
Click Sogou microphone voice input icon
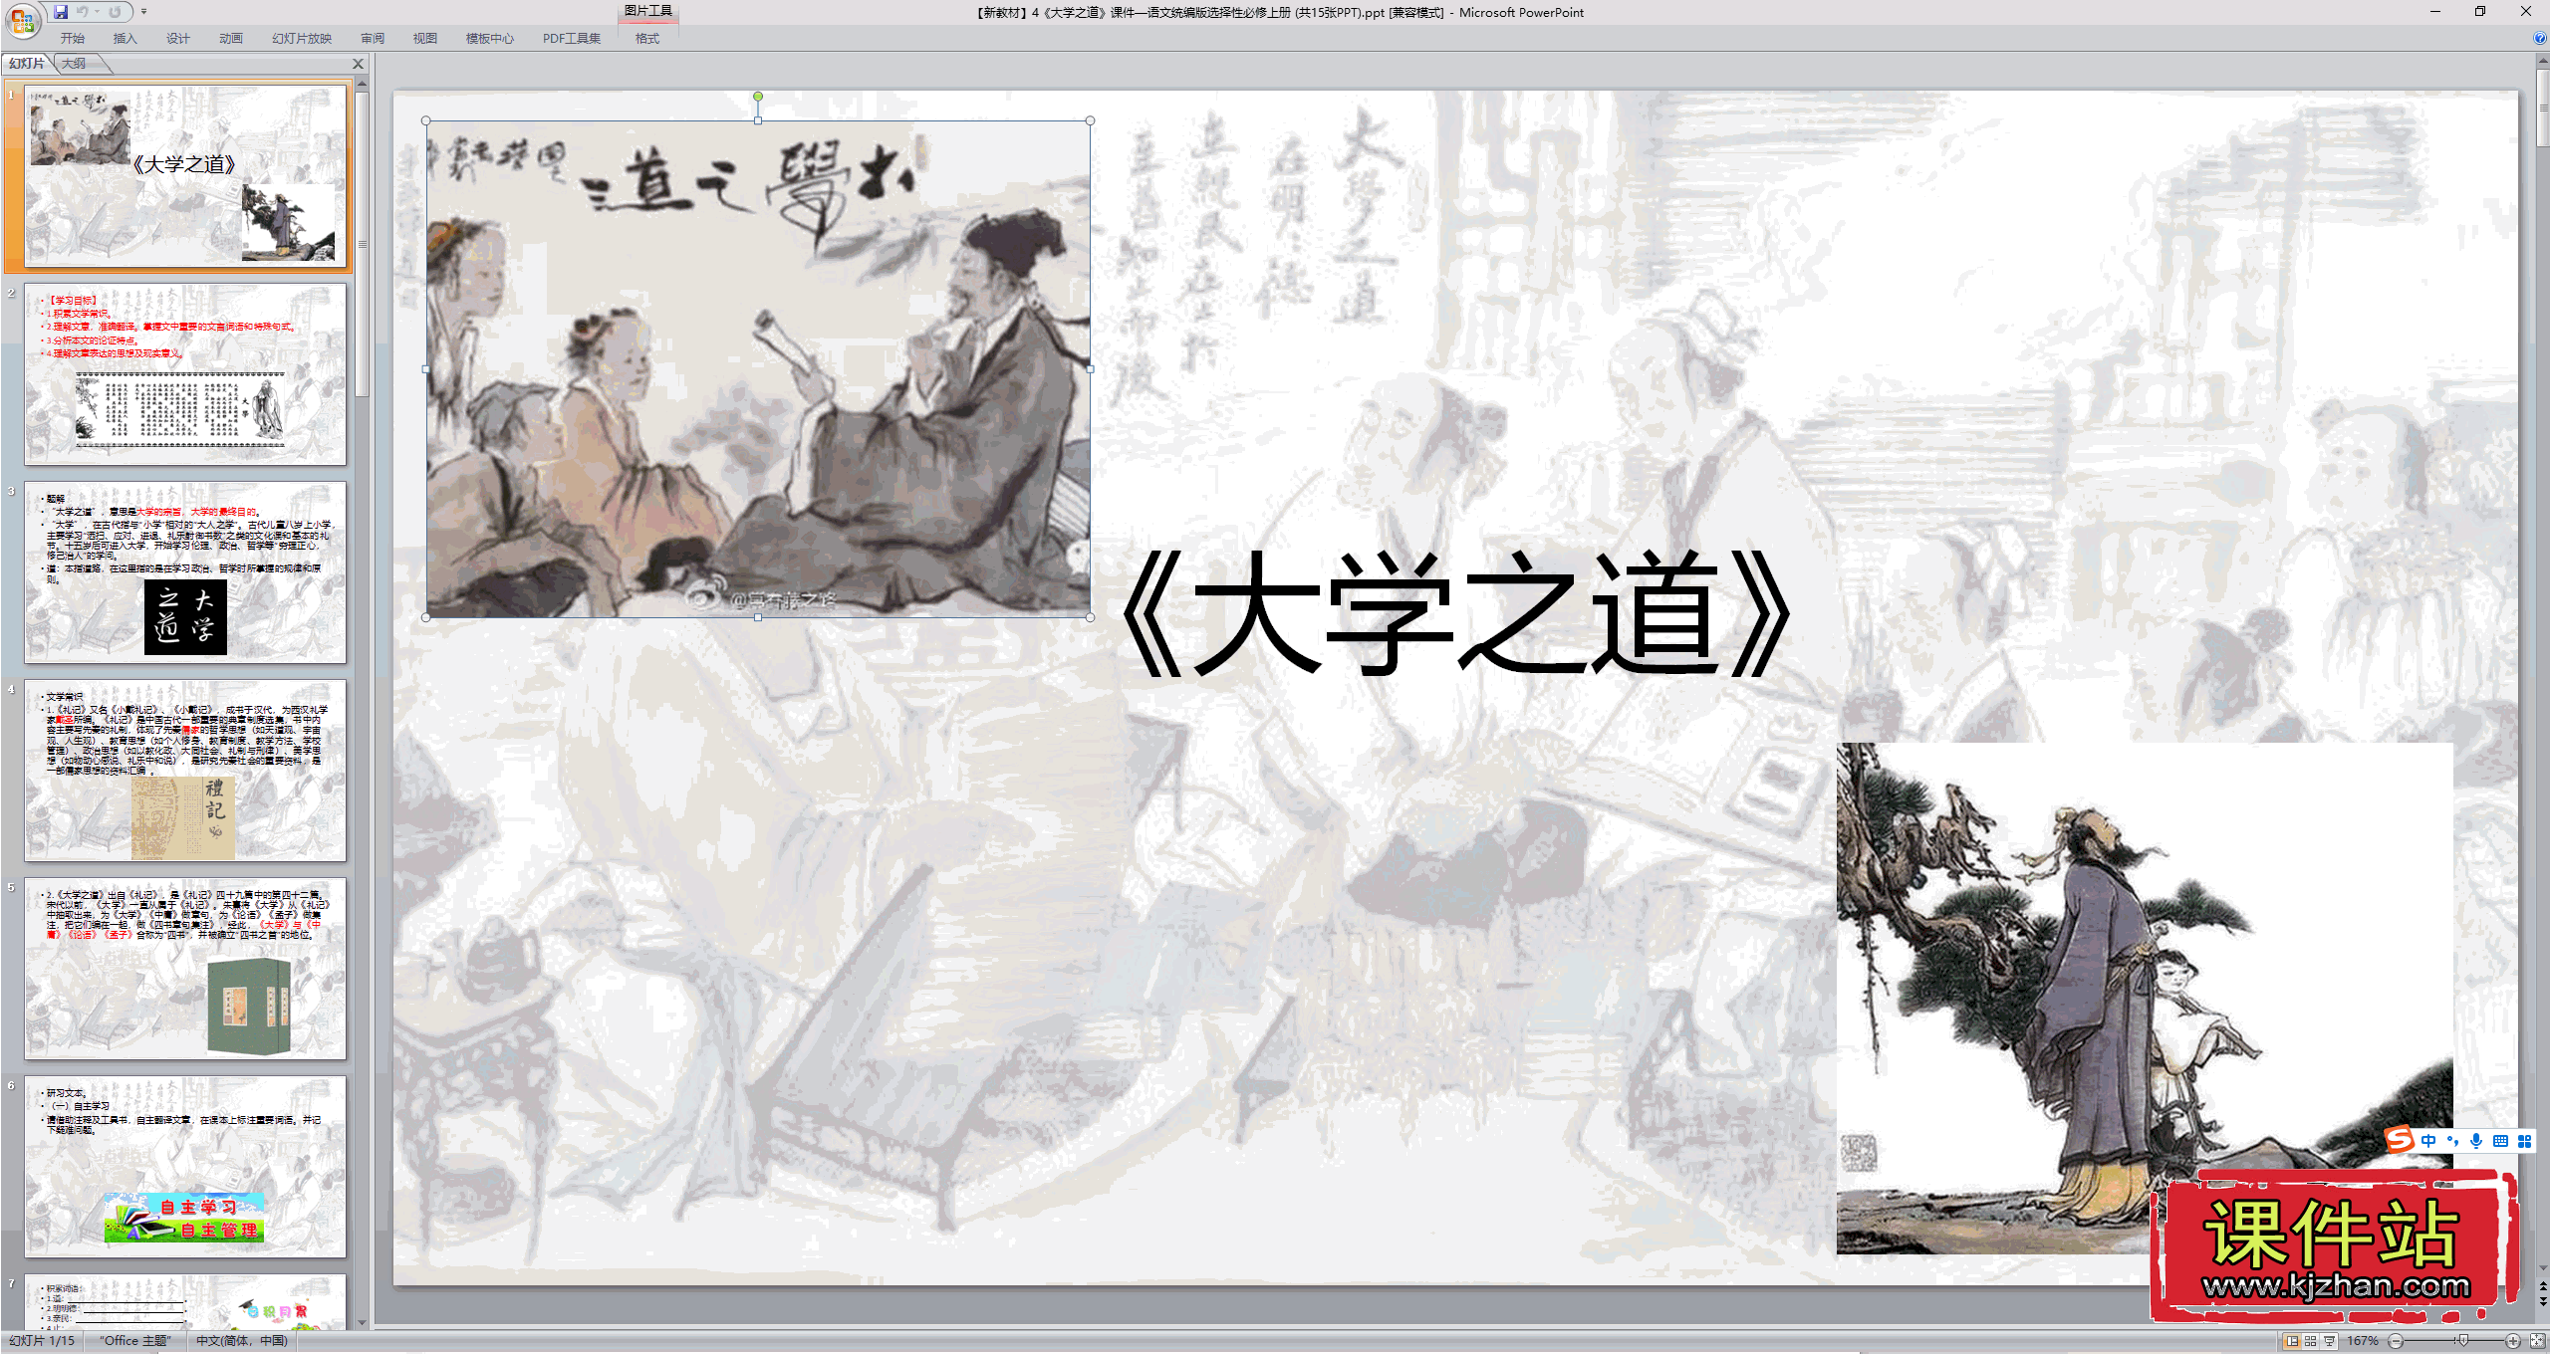(2476, 1141)
